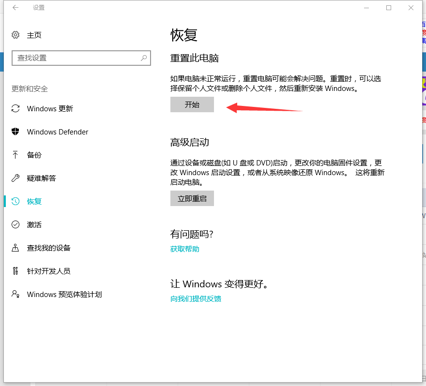Select the Activation checkmark icon
The width and height of the screenshot is (426, 386).
(16, 224)
